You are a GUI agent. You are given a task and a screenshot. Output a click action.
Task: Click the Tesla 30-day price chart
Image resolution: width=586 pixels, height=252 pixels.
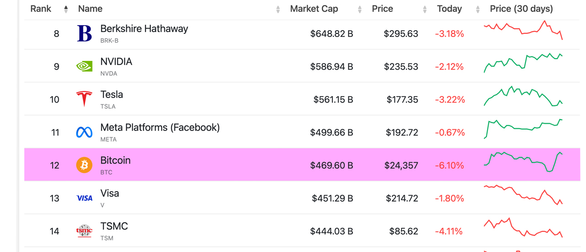click(x=523, y=96)
